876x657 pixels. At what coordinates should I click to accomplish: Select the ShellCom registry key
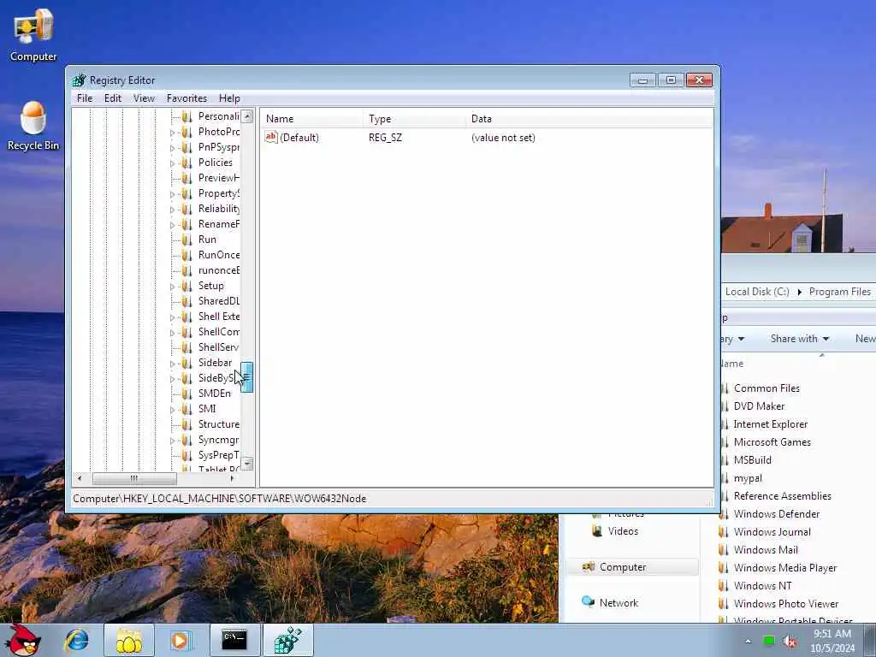coord(218,332)
